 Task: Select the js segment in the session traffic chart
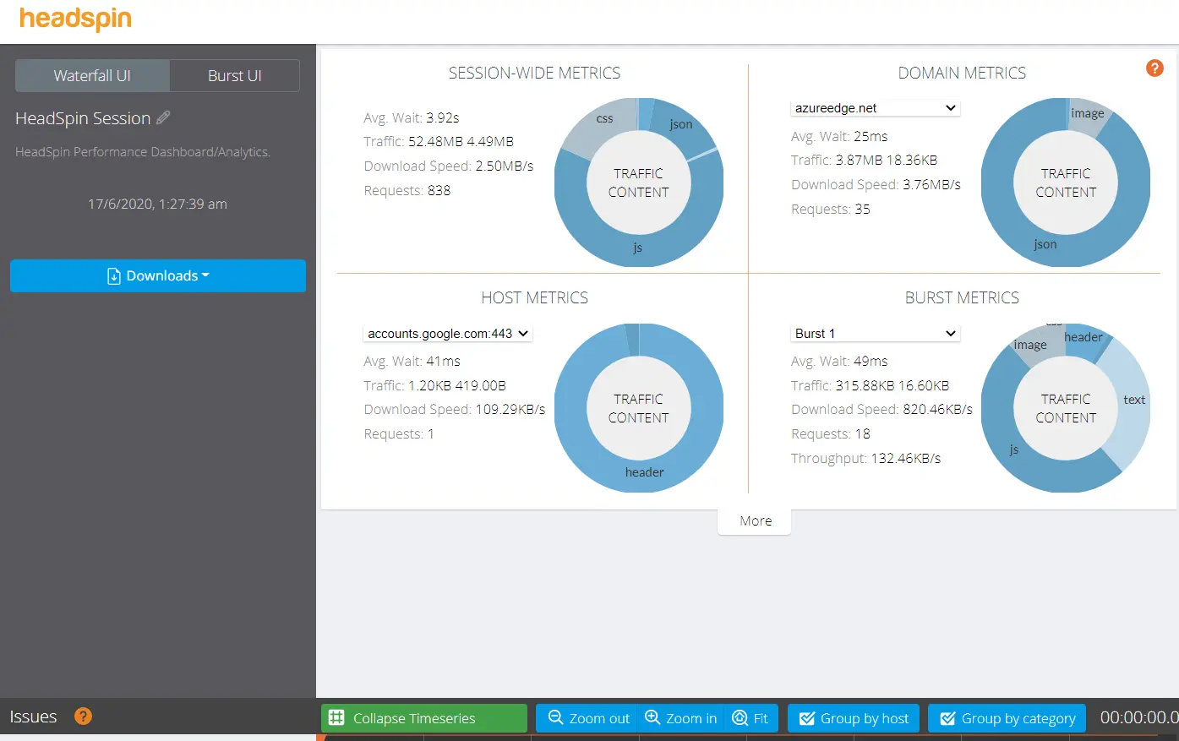638,249
